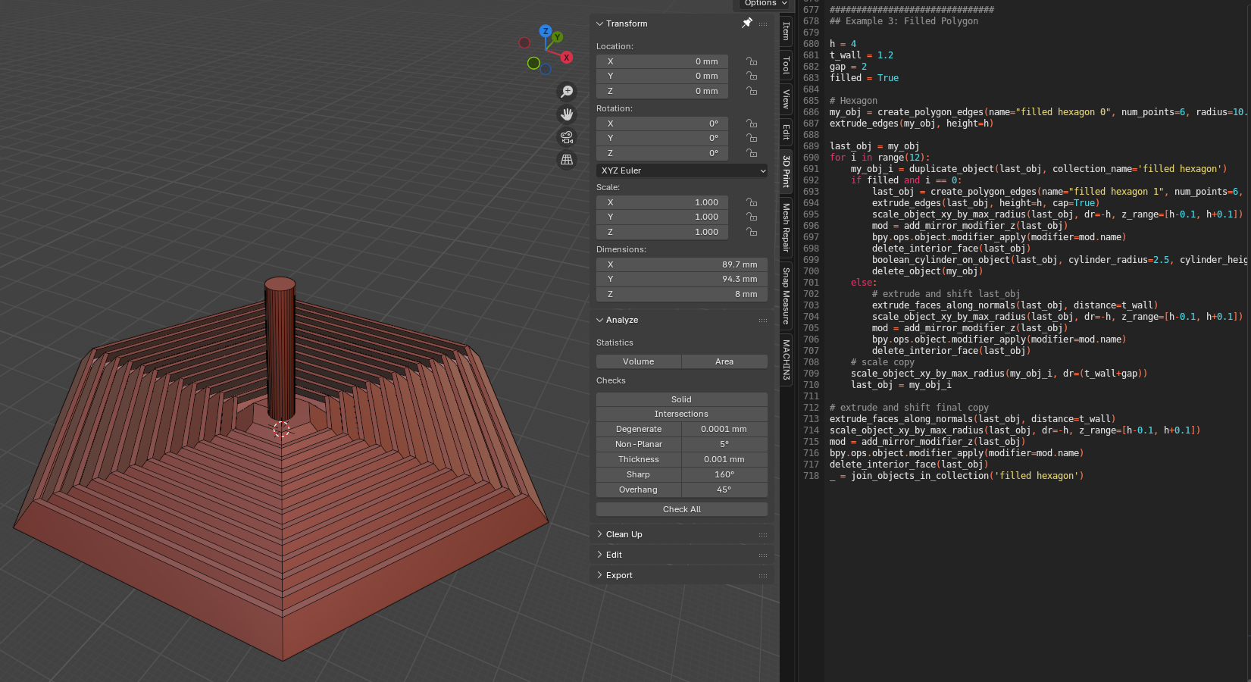Open the Options dropdown in viewport header
Viewport: 1251px width, 682px height.
tap(765, 4)
